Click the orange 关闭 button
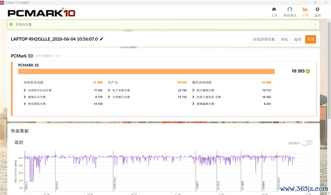The width and height of the screenshot is (331, 195). tap(311, 39)
